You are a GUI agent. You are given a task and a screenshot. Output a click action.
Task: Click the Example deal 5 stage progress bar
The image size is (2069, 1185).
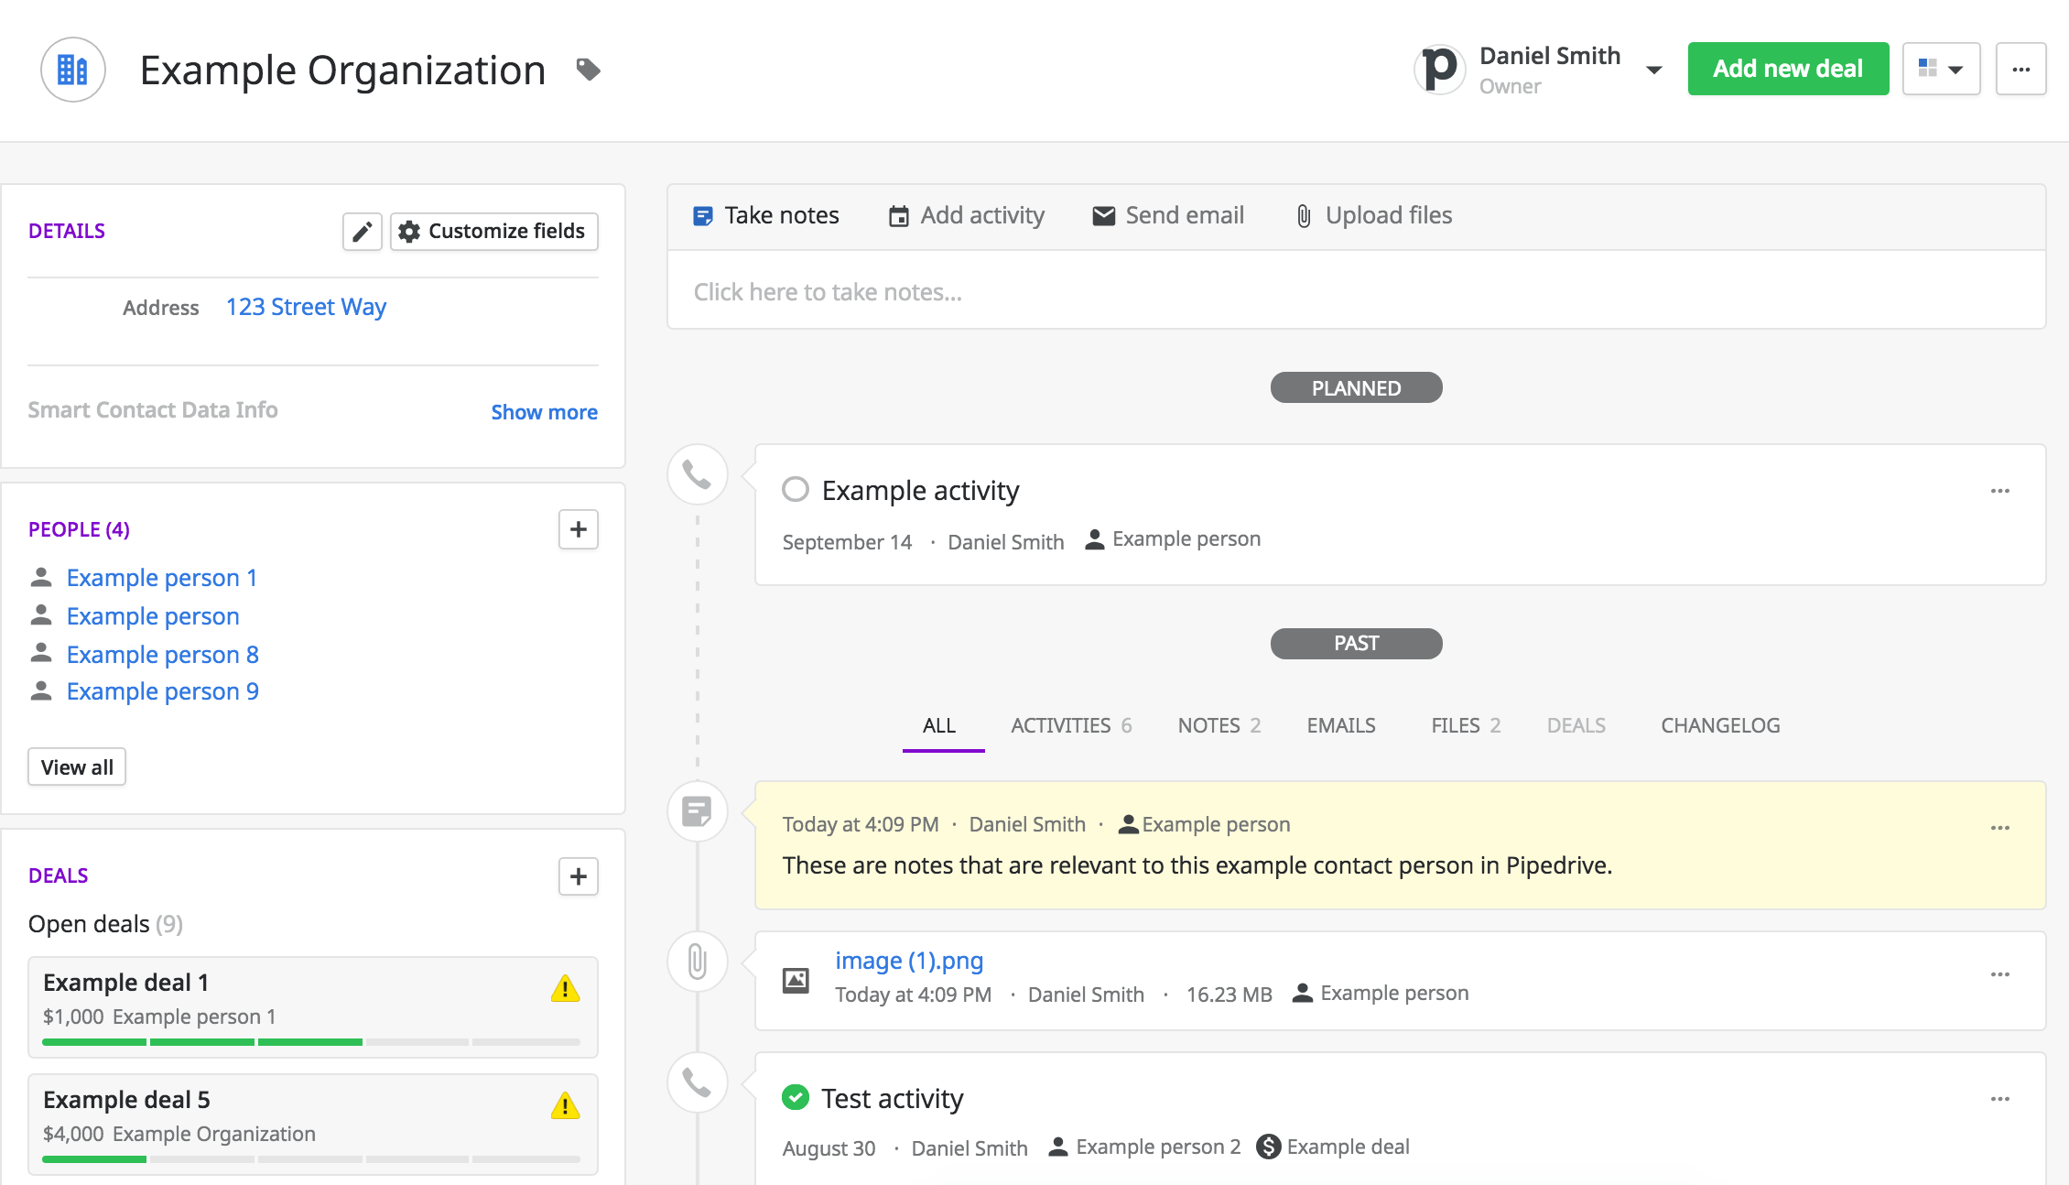311,1159
